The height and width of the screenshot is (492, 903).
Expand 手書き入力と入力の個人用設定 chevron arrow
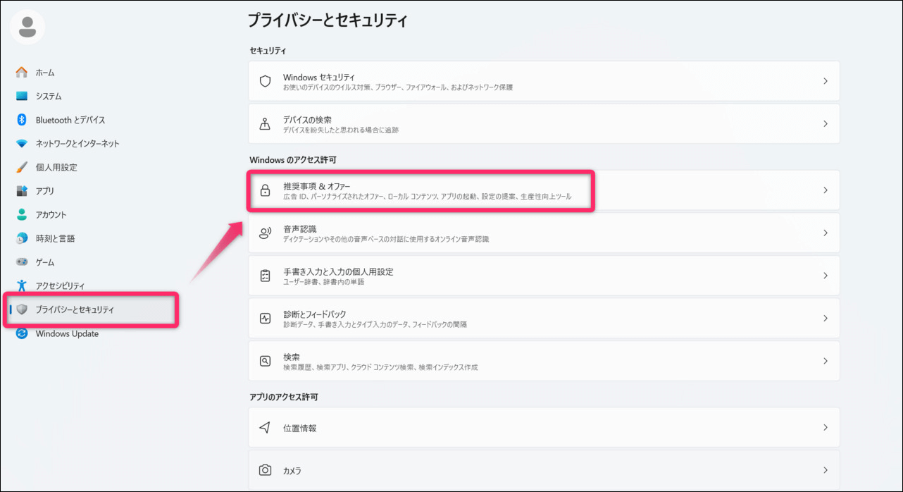click(x=825, y=276)
